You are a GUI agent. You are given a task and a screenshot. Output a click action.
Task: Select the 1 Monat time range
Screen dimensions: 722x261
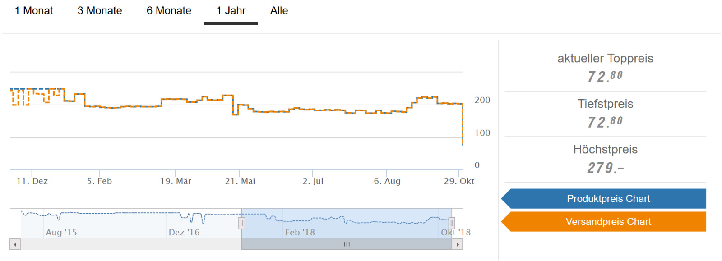click(34, 11)
